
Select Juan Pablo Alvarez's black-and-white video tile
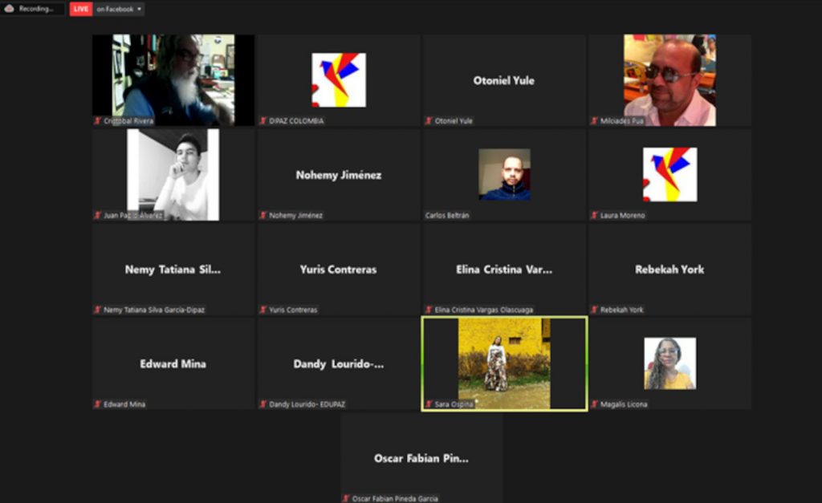[173, 174]
